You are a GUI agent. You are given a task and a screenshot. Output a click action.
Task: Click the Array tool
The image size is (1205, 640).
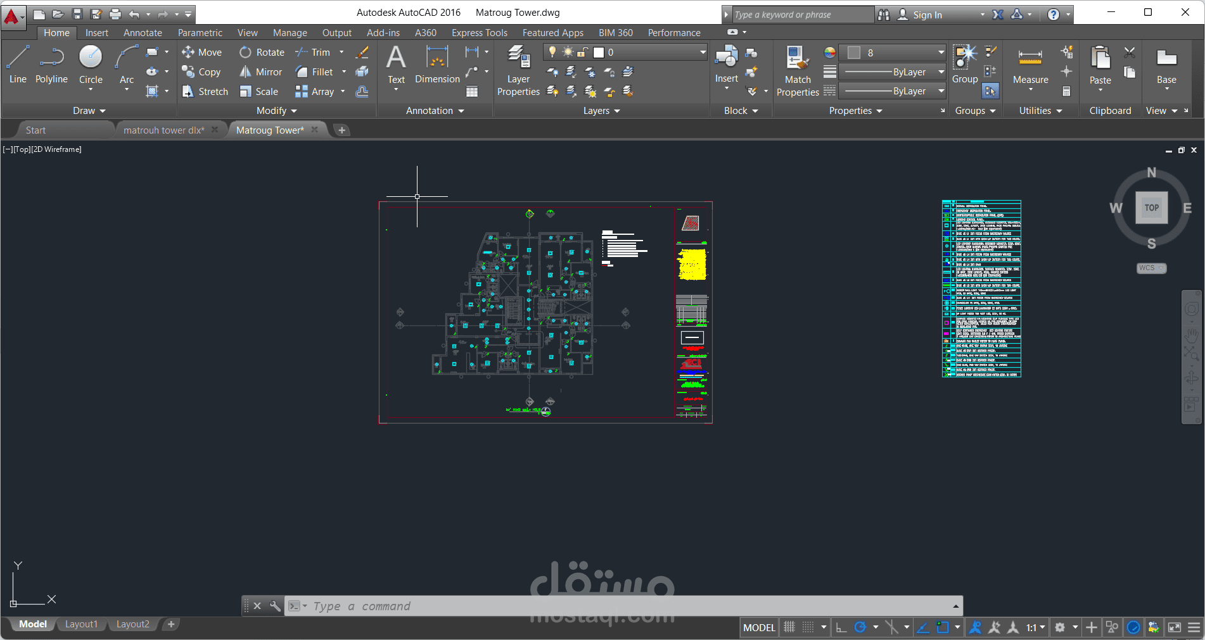[x=314, y=92]
